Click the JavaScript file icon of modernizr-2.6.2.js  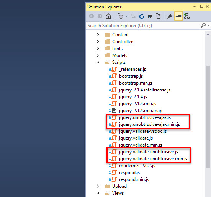114,166
